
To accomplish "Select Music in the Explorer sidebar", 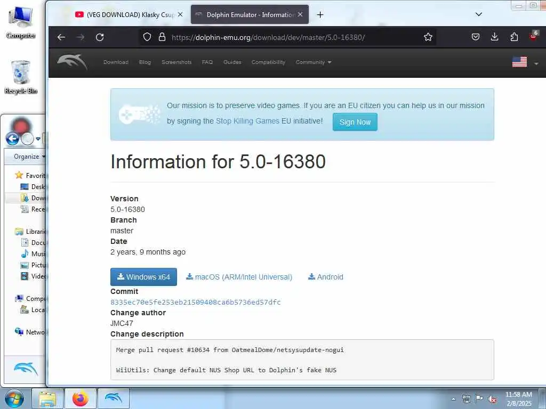I will (33, 254).
